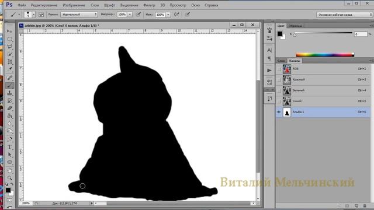Open the Channels panel flyout menu
374x210 pixels.
[x=372, y=61]
